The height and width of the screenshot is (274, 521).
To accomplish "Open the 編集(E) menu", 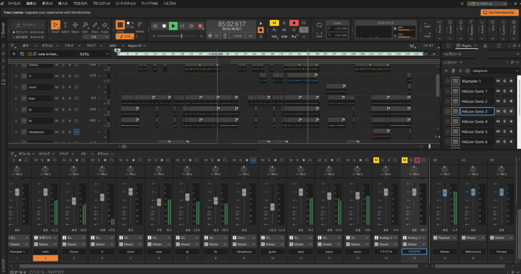I will tap(31, 4).
